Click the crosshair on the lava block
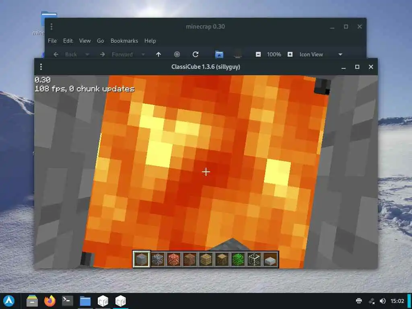The image size is (412, 309). pyautogui.click(x=206, y=172)
